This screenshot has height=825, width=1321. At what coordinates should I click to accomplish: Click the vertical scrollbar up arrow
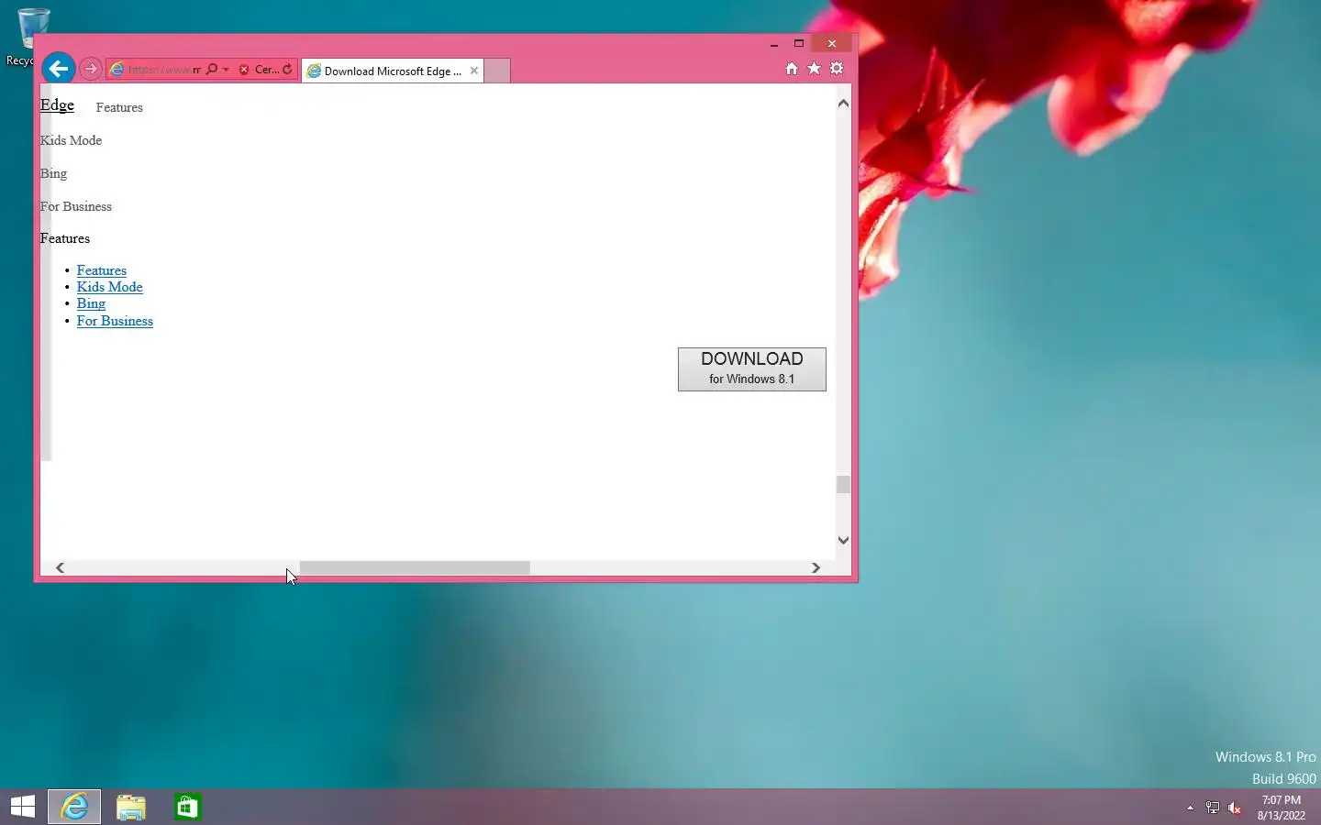click(x=843, y=104)
